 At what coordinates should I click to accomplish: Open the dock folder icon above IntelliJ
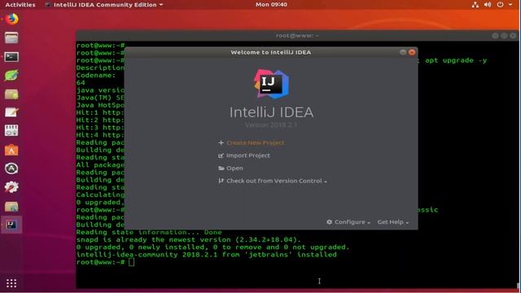point(11,206)
